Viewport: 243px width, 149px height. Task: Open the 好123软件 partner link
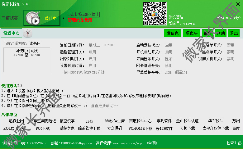(164, 129)
